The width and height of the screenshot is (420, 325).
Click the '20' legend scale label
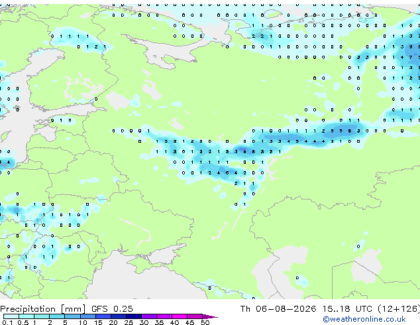click(x=113, y=322)
